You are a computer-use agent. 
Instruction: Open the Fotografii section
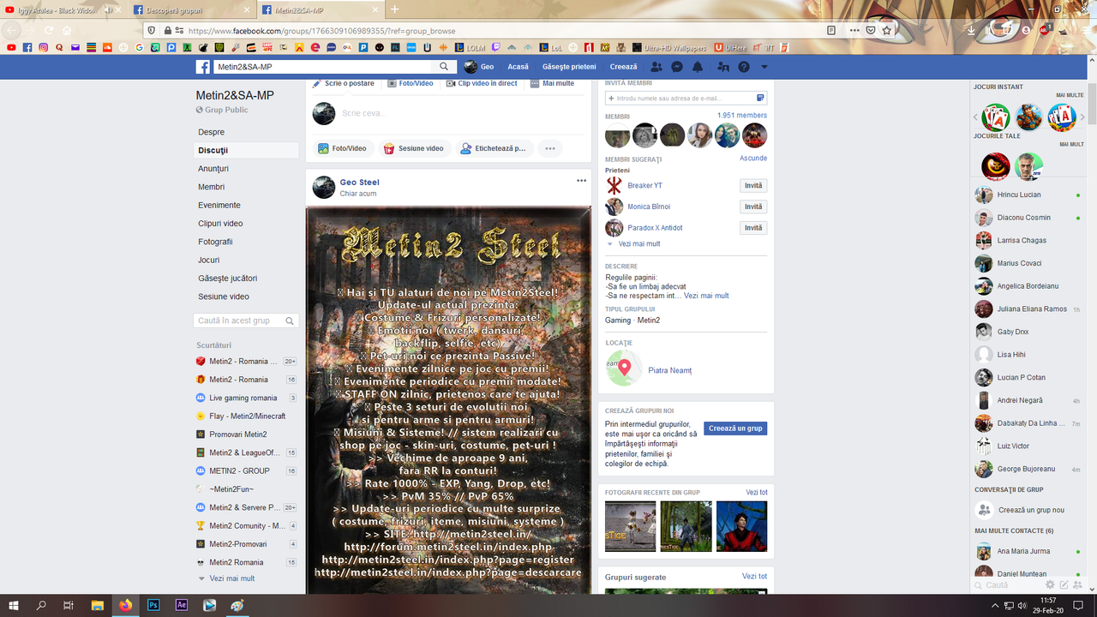(216, 242)
